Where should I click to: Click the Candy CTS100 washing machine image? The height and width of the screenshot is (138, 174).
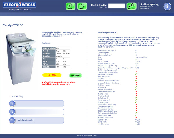pyautogui.click(x=21, y=59)
